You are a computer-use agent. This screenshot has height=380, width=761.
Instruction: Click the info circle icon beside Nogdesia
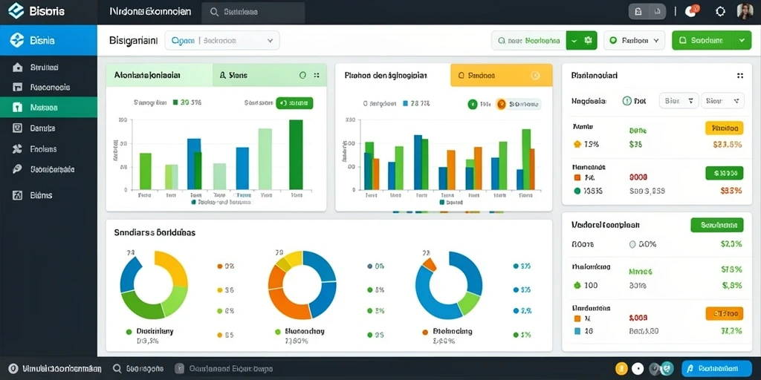point(626,101)
